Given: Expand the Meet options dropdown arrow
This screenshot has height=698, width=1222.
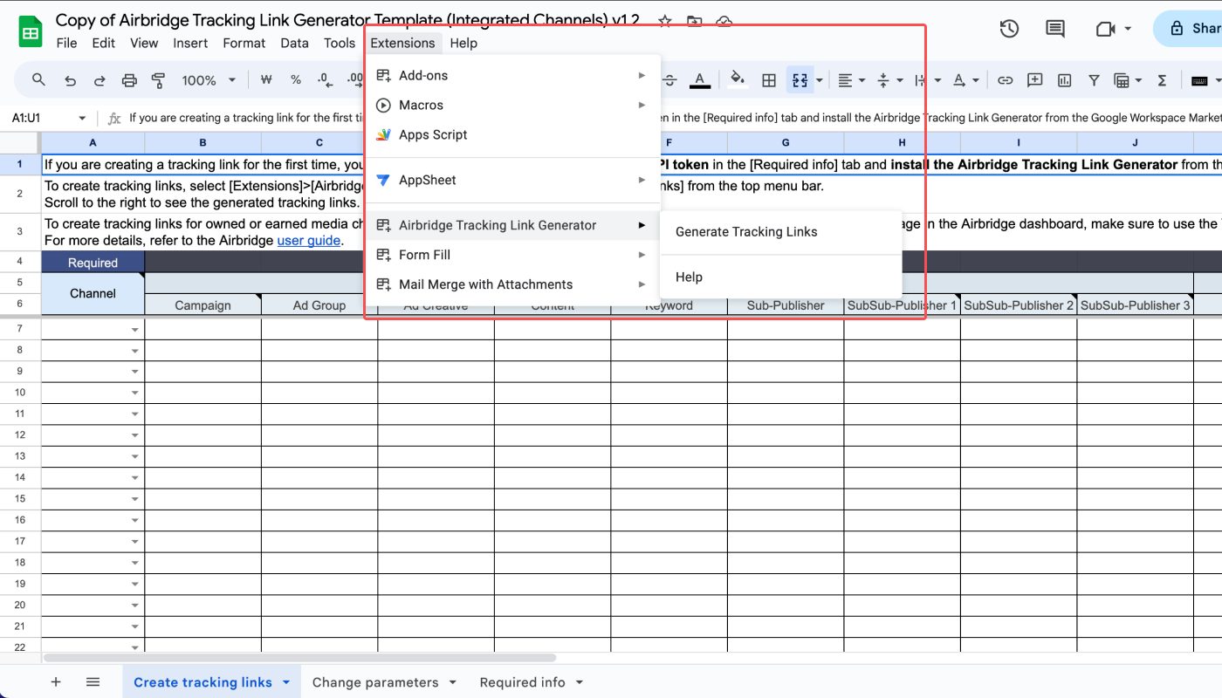Looking at the screenshot, I should pos(1128,29).
